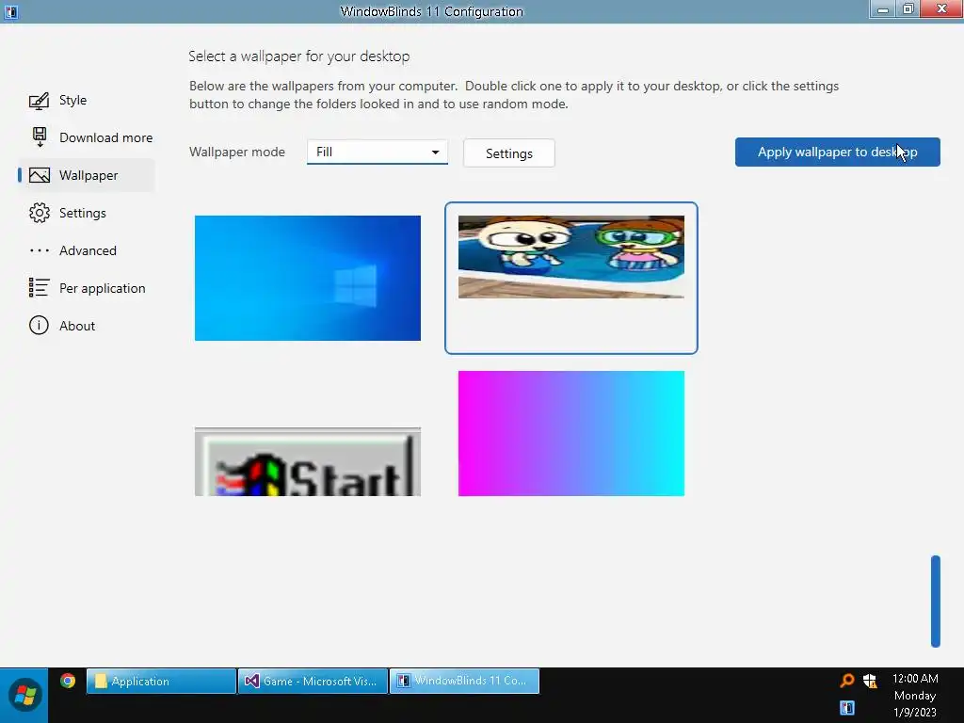The width and height of the screenshot is (964, 723).
Task: Click the WindowBlinds tray icon
Action: point(847,708)
